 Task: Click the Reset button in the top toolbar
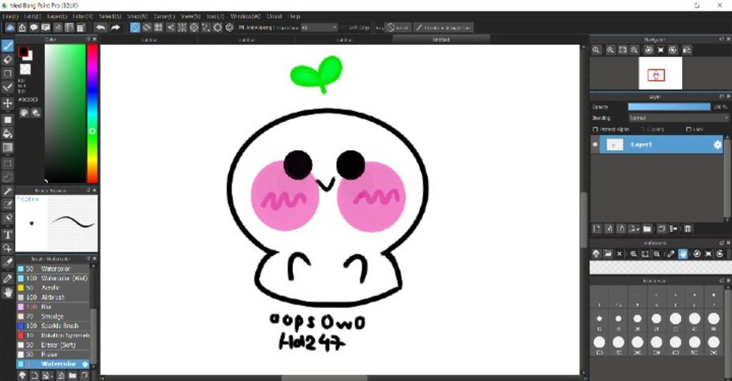[397, 28]
